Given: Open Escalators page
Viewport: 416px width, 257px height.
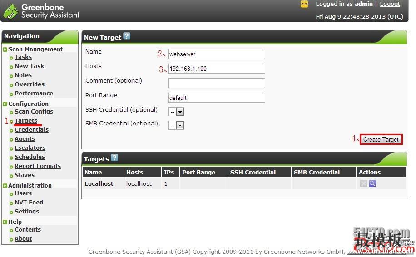Looking at the screenshot, I should [x=30, y=148].
